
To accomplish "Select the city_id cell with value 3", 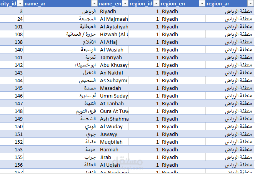I will tap(12, 11).
